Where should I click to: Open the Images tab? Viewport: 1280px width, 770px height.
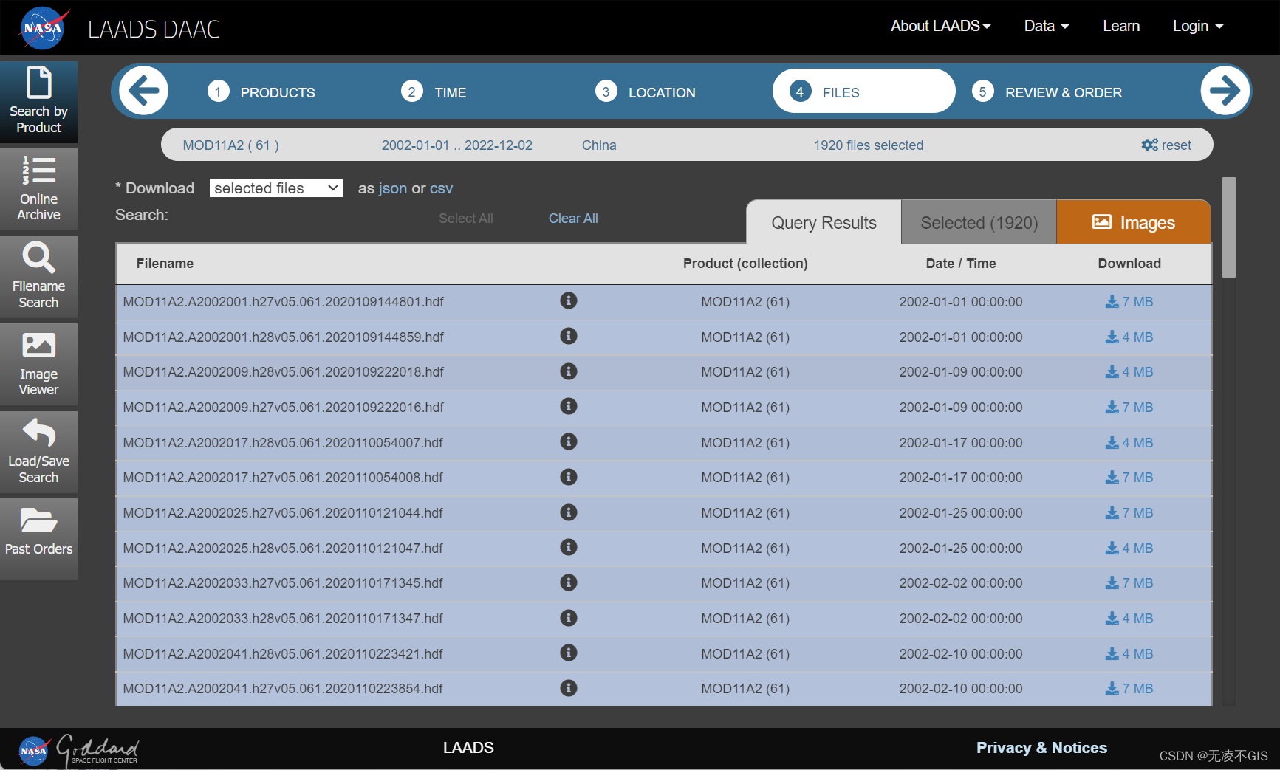1134,222
